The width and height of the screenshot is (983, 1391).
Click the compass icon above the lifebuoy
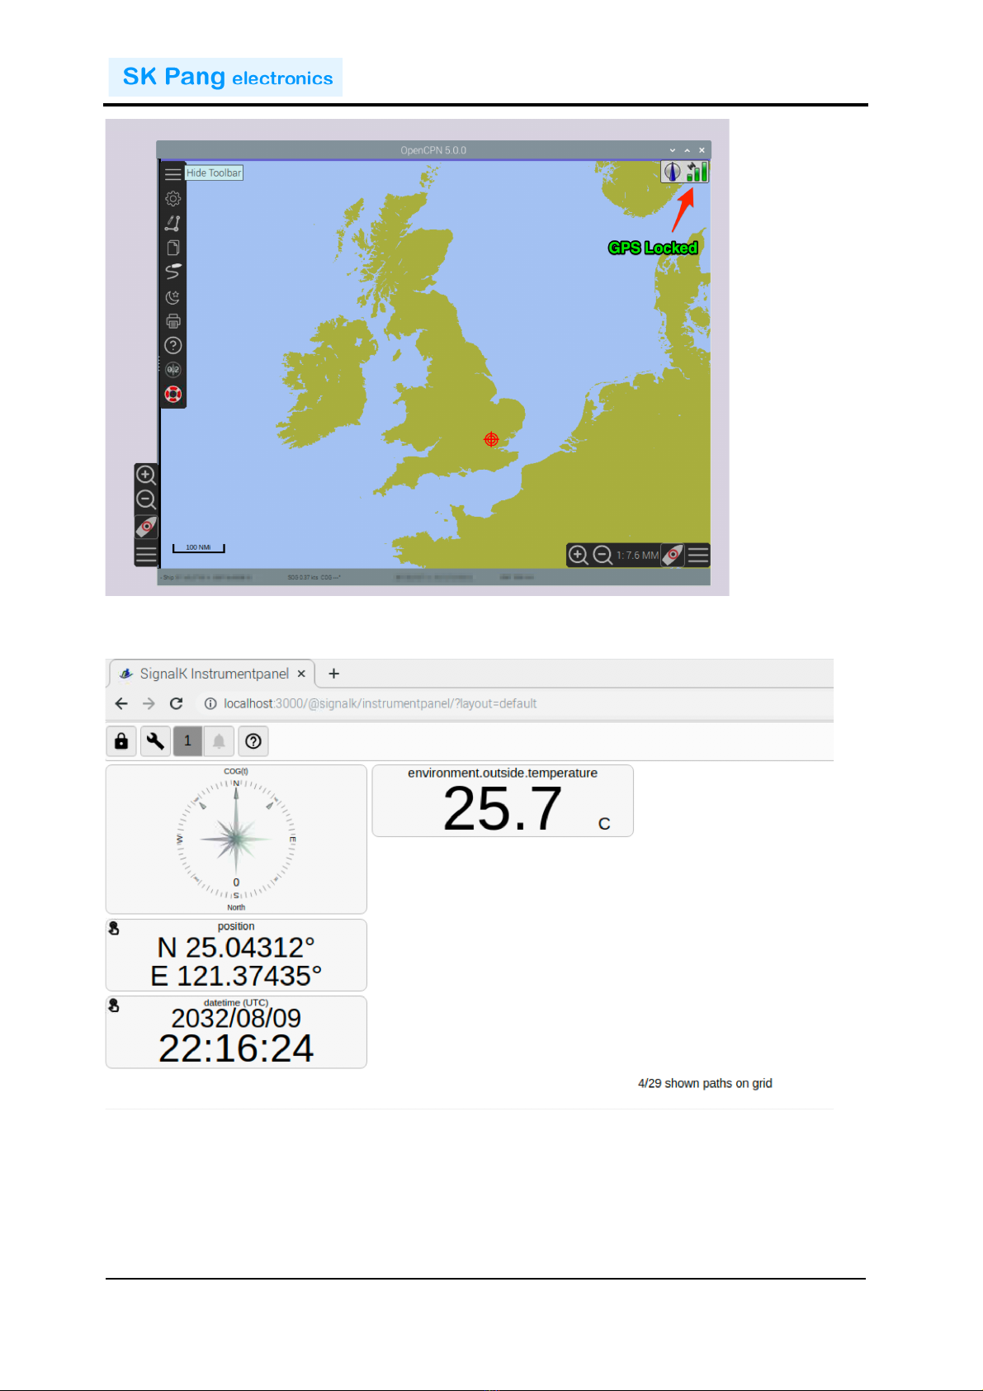click(x=172, y=370)
